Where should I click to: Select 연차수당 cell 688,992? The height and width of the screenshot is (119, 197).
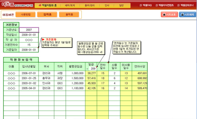139,78
